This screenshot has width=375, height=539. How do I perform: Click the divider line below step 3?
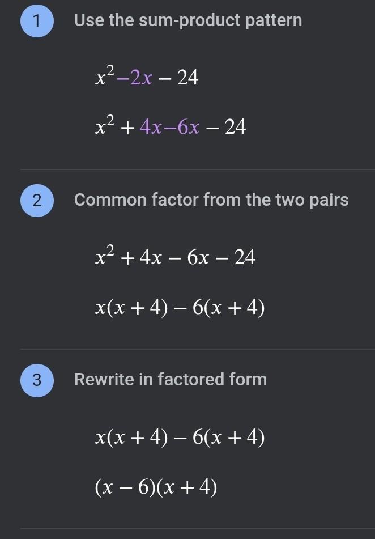coord(197,529)
